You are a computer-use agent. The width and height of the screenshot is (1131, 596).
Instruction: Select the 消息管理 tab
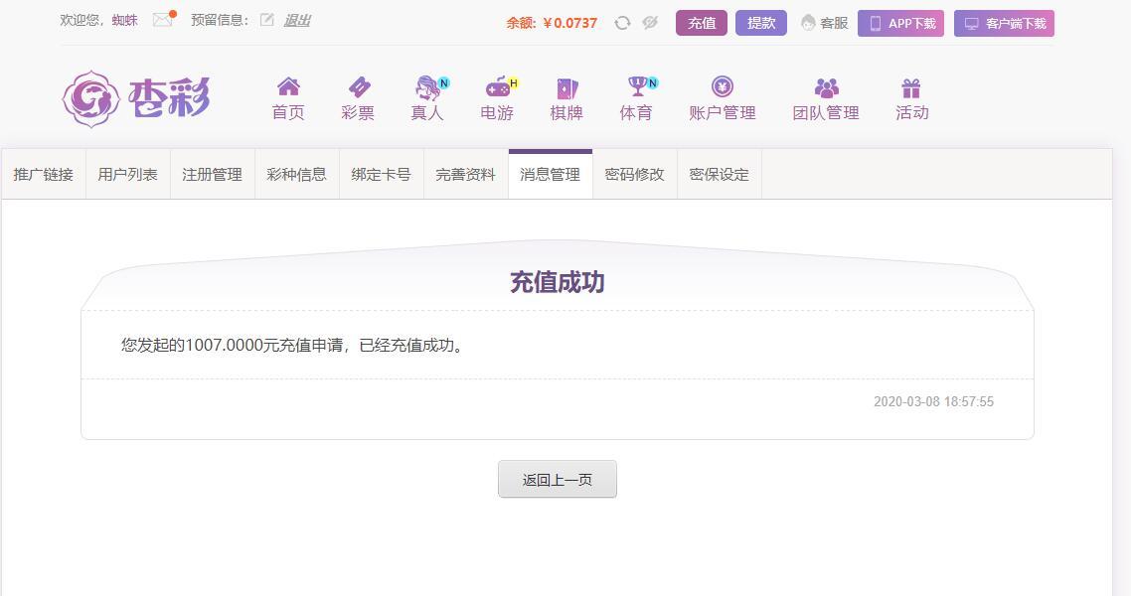tap(551, 175)
